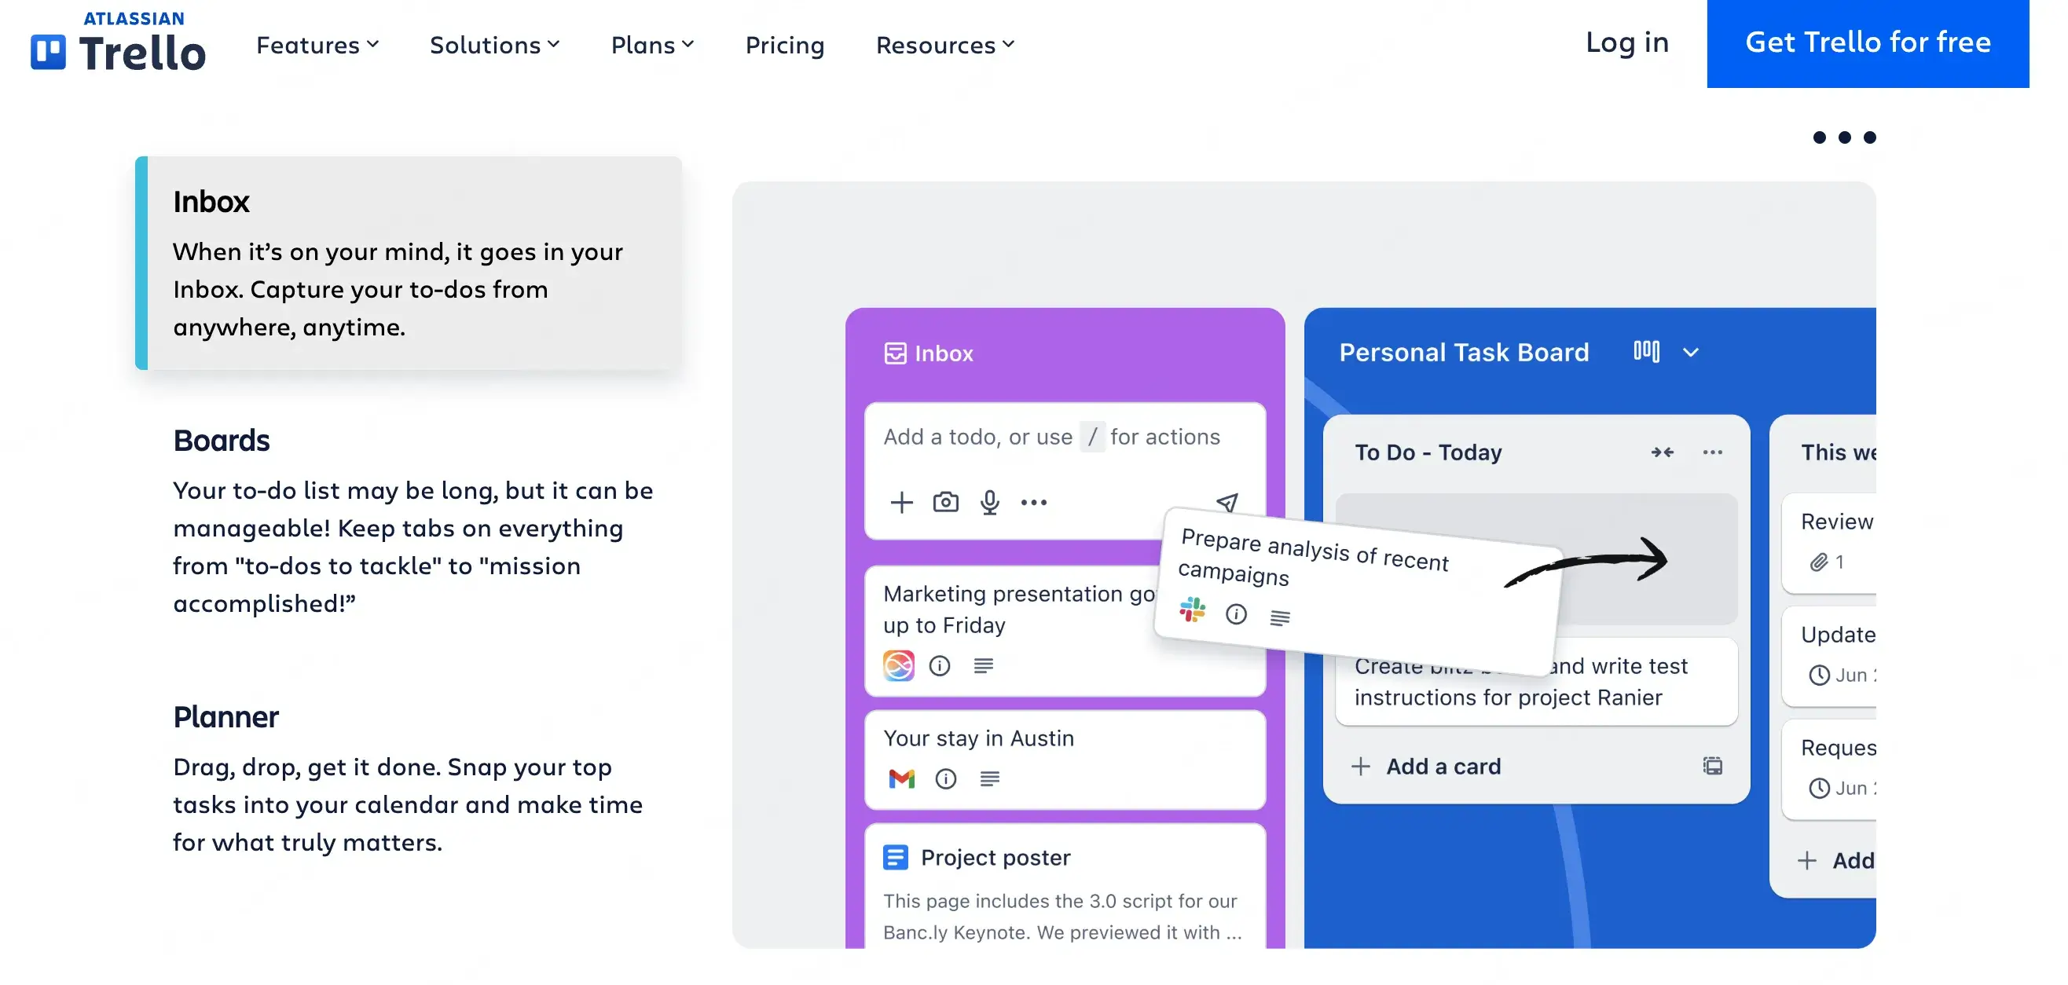
Task: Open the board view switcher icon
Action: coord(1646,352)
